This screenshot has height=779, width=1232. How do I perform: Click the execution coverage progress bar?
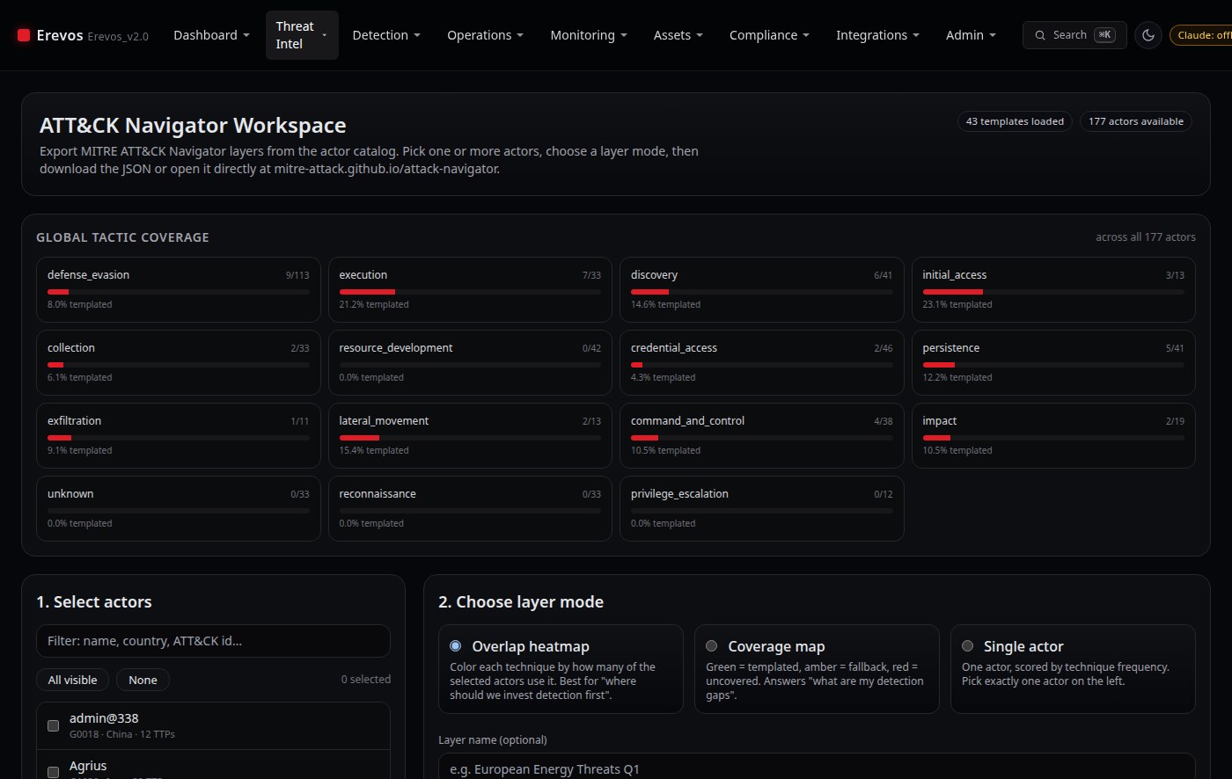click(x=470, y=291)
